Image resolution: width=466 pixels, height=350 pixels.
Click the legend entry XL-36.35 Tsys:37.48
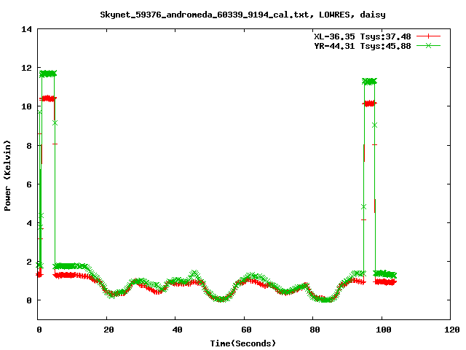coord(363,36)
